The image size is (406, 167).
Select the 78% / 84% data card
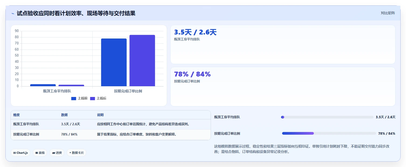283,86
